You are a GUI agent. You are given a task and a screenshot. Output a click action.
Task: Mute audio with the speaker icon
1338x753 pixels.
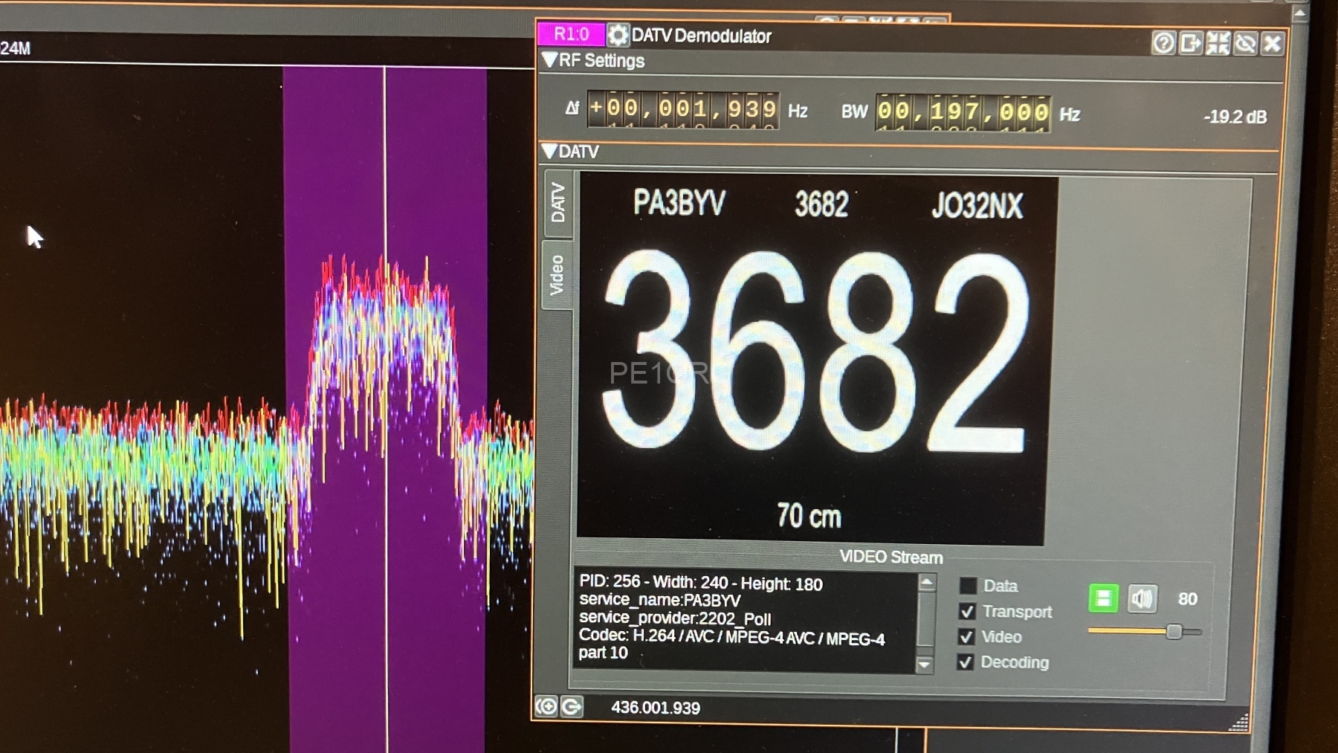point(1142,598)
